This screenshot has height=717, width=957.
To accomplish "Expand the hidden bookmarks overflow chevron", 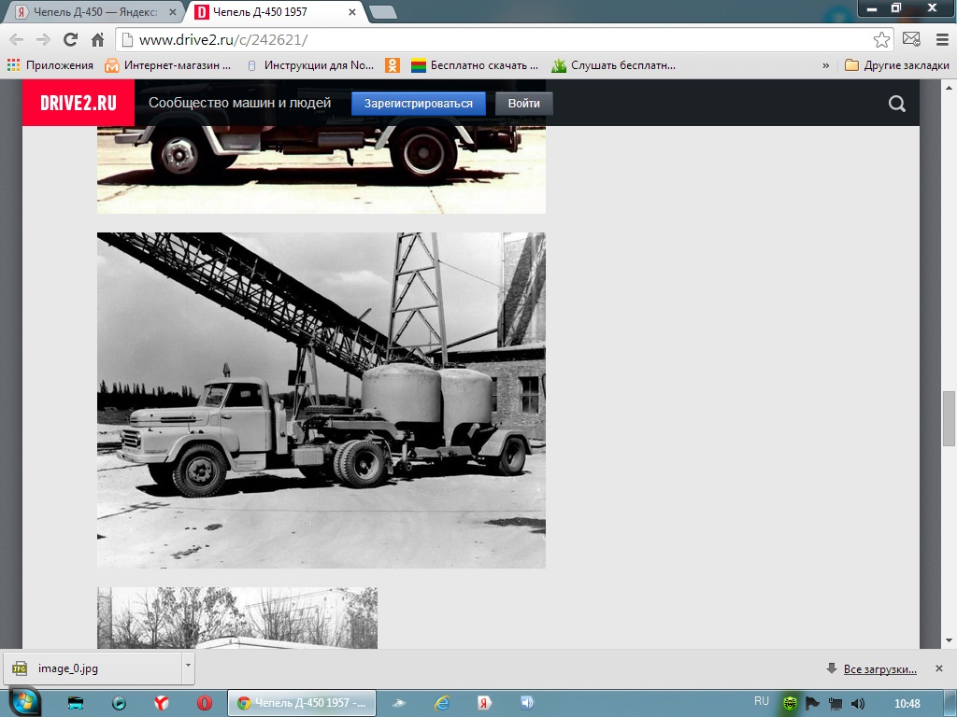I will click(826, 65).
